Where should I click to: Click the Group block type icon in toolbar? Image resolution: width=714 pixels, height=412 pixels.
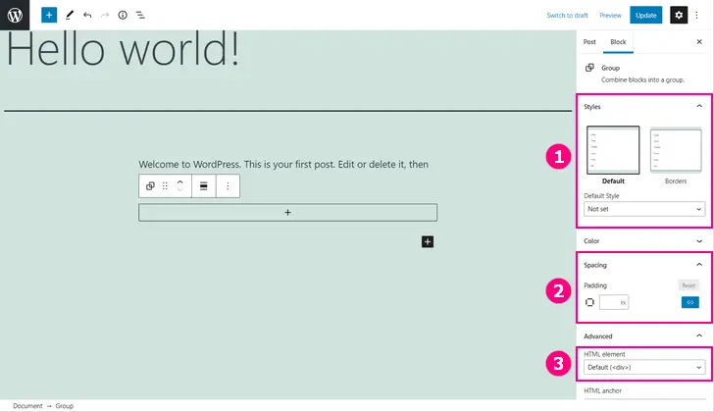point(150,185)
